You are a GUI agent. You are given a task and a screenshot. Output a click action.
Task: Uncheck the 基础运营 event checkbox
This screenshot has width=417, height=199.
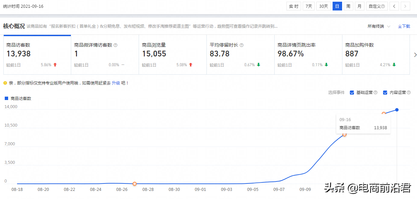352,93
